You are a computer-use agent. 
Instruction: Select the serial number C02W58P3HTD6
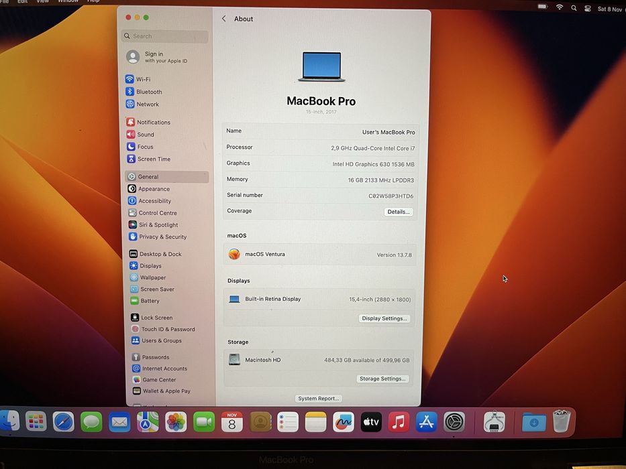[x=391, y=196]
